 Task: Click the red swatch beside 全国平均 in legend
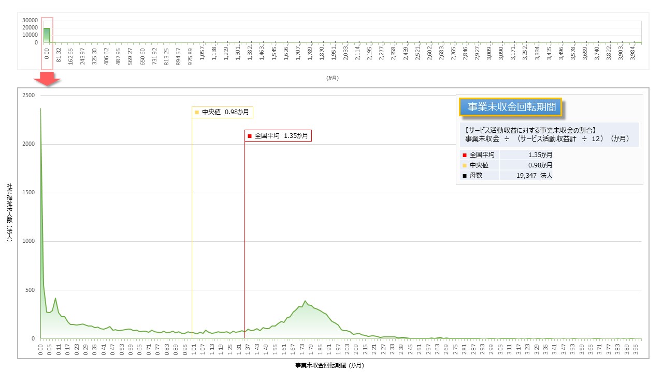pos(464,155)
